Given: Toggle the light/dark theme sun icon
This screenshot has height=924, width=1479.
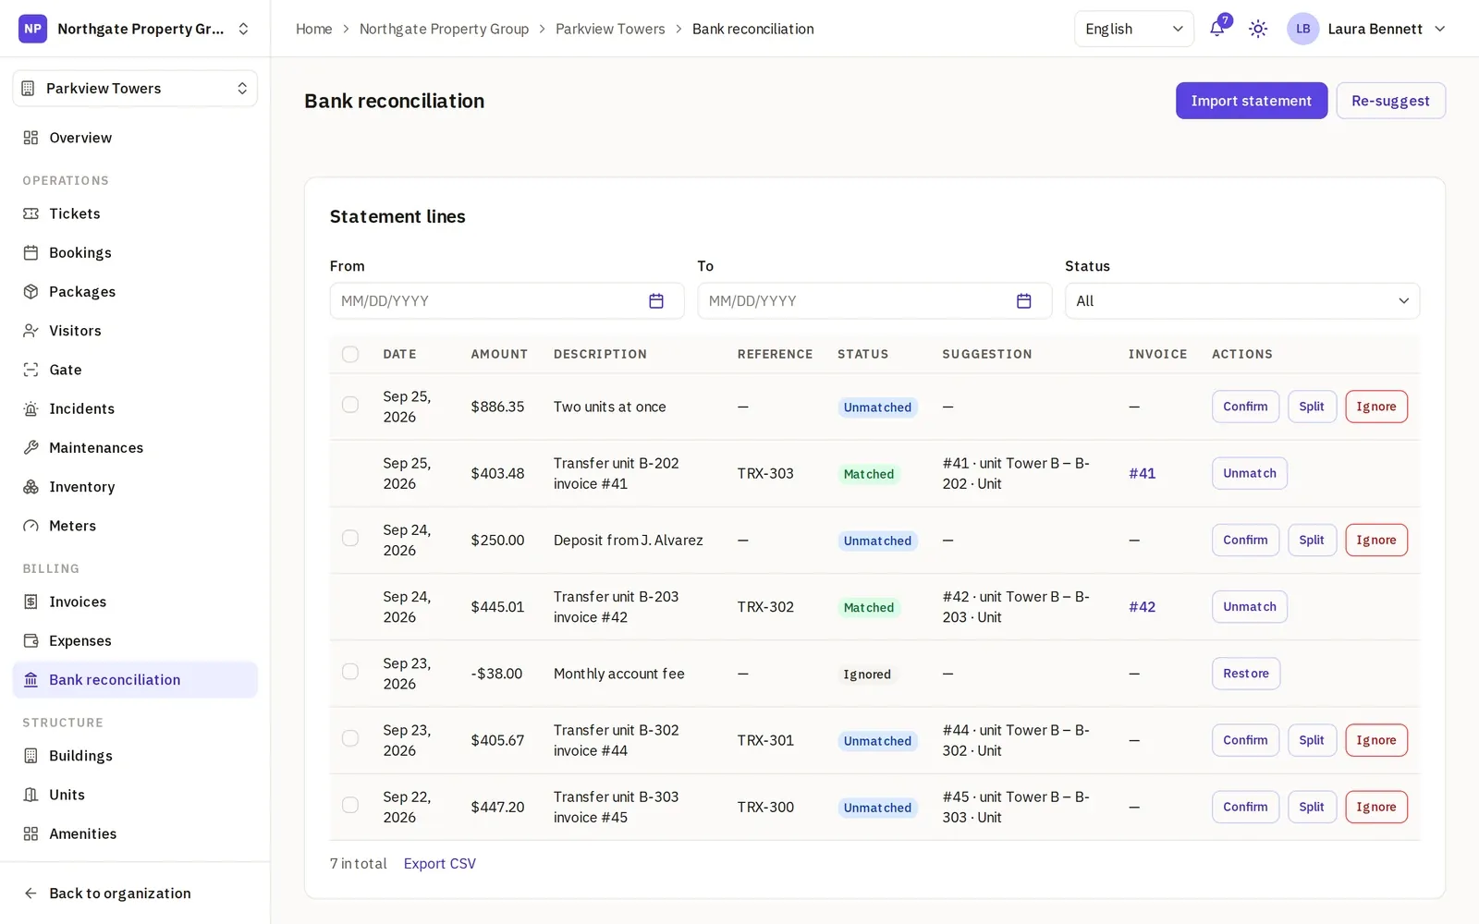Looking at the screenshot, I should click(1258, 29).
